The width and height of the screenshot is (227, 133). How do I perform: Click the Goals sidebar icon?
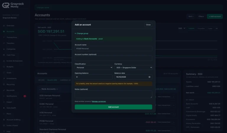point(4,73)
